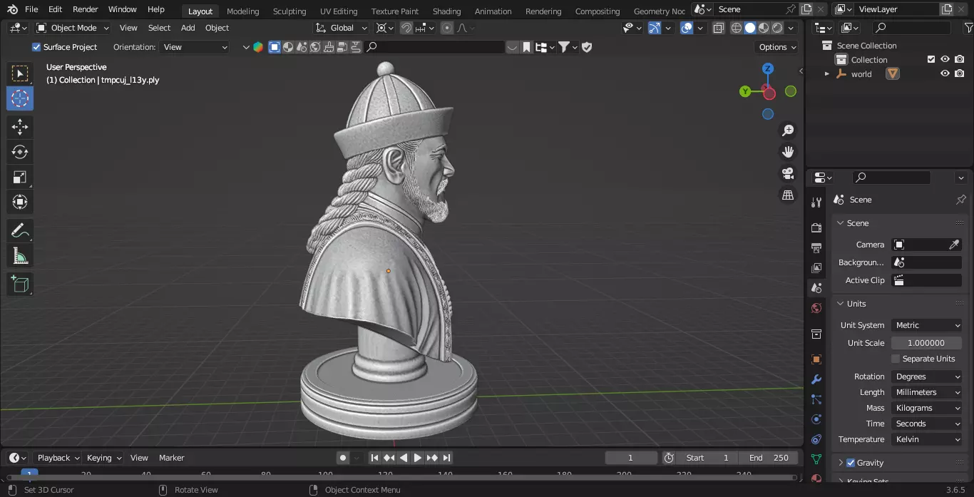Toggle camera view with camera gizmo

coord(788,173)
